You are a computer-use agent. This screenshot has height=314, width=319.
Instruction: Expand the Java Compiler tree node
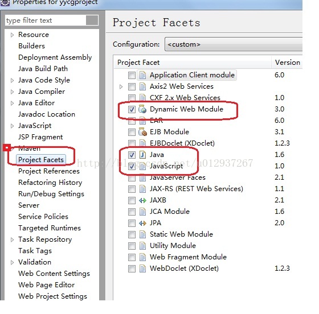pos(12,92)
